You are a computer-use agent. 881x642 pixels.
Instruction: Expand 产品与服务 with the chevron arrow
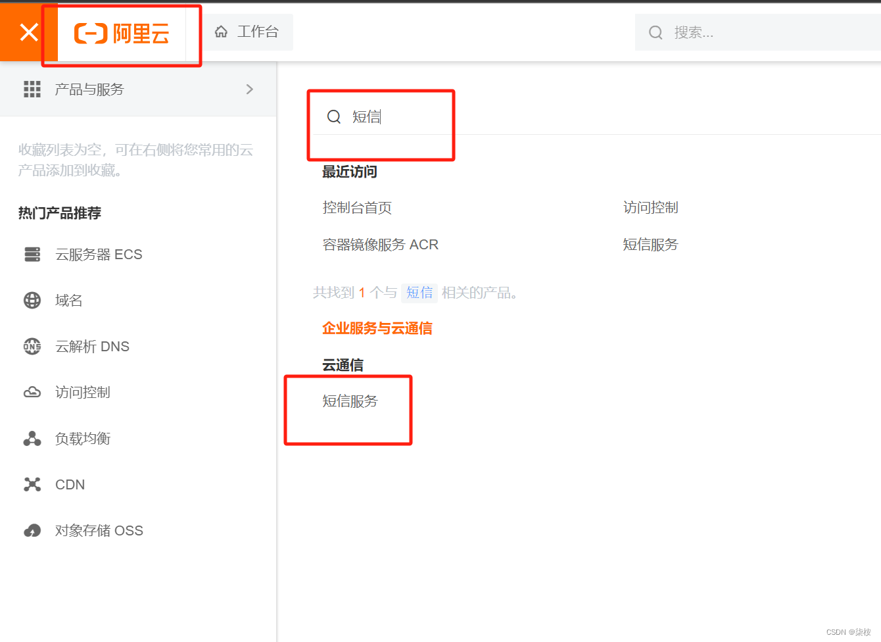(249, 89)
